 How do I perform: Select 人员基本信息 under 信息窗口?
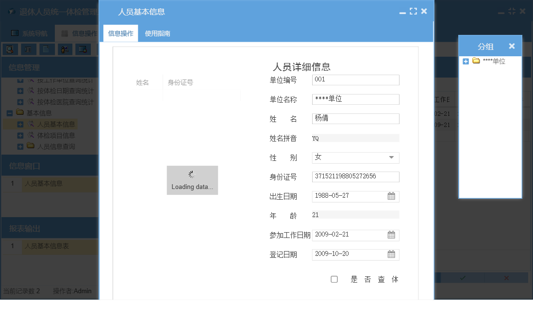[44, 184]
